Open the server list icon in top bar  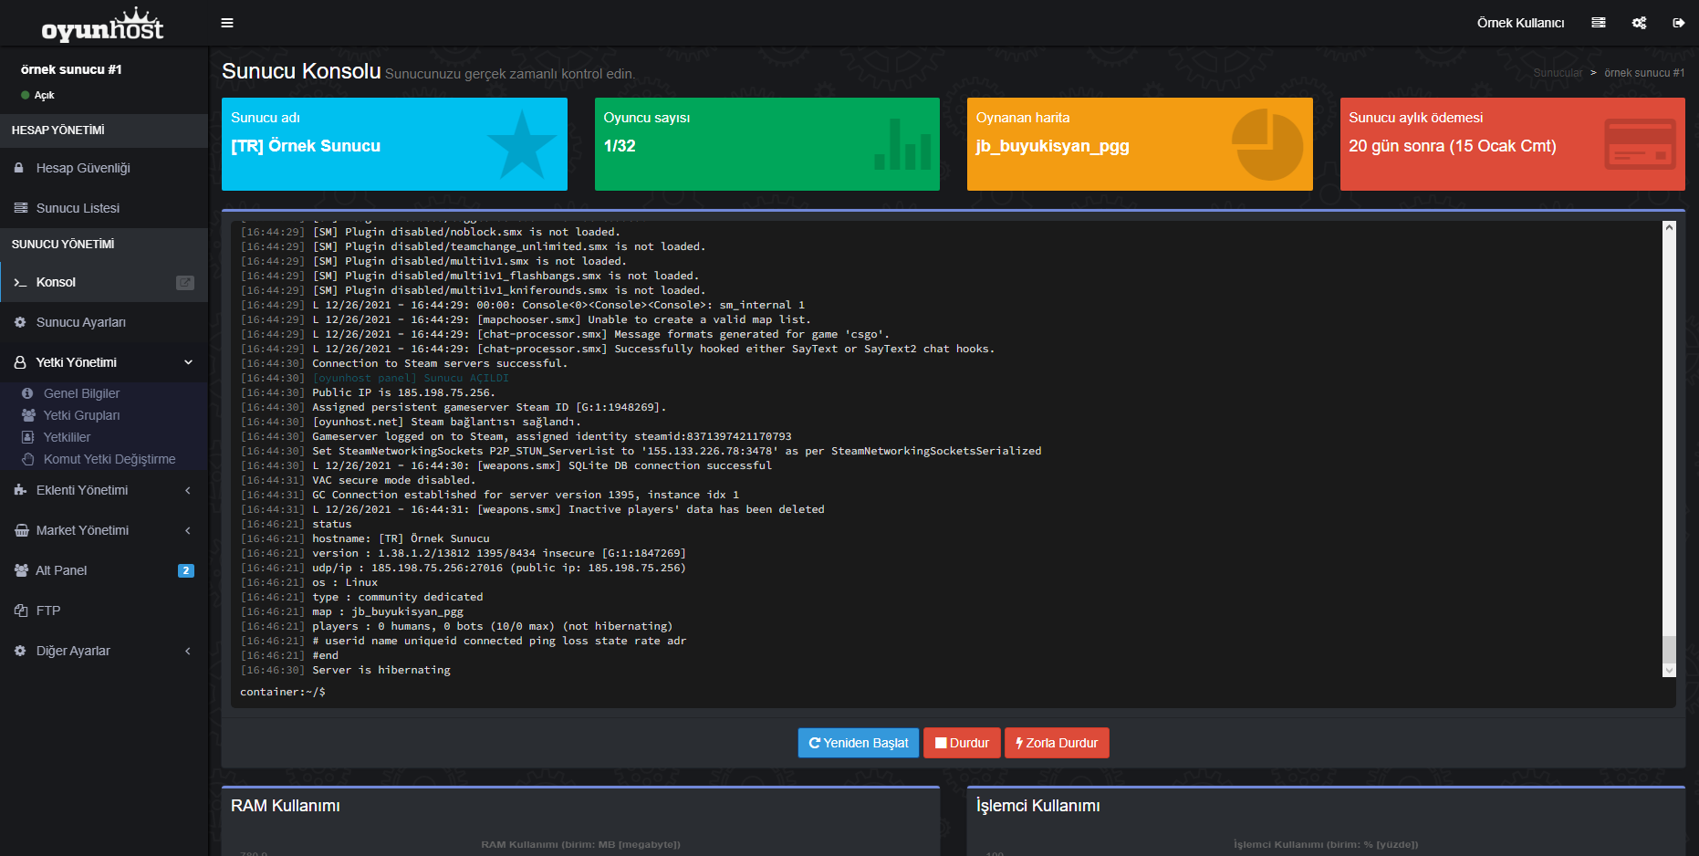point(1599,23)
